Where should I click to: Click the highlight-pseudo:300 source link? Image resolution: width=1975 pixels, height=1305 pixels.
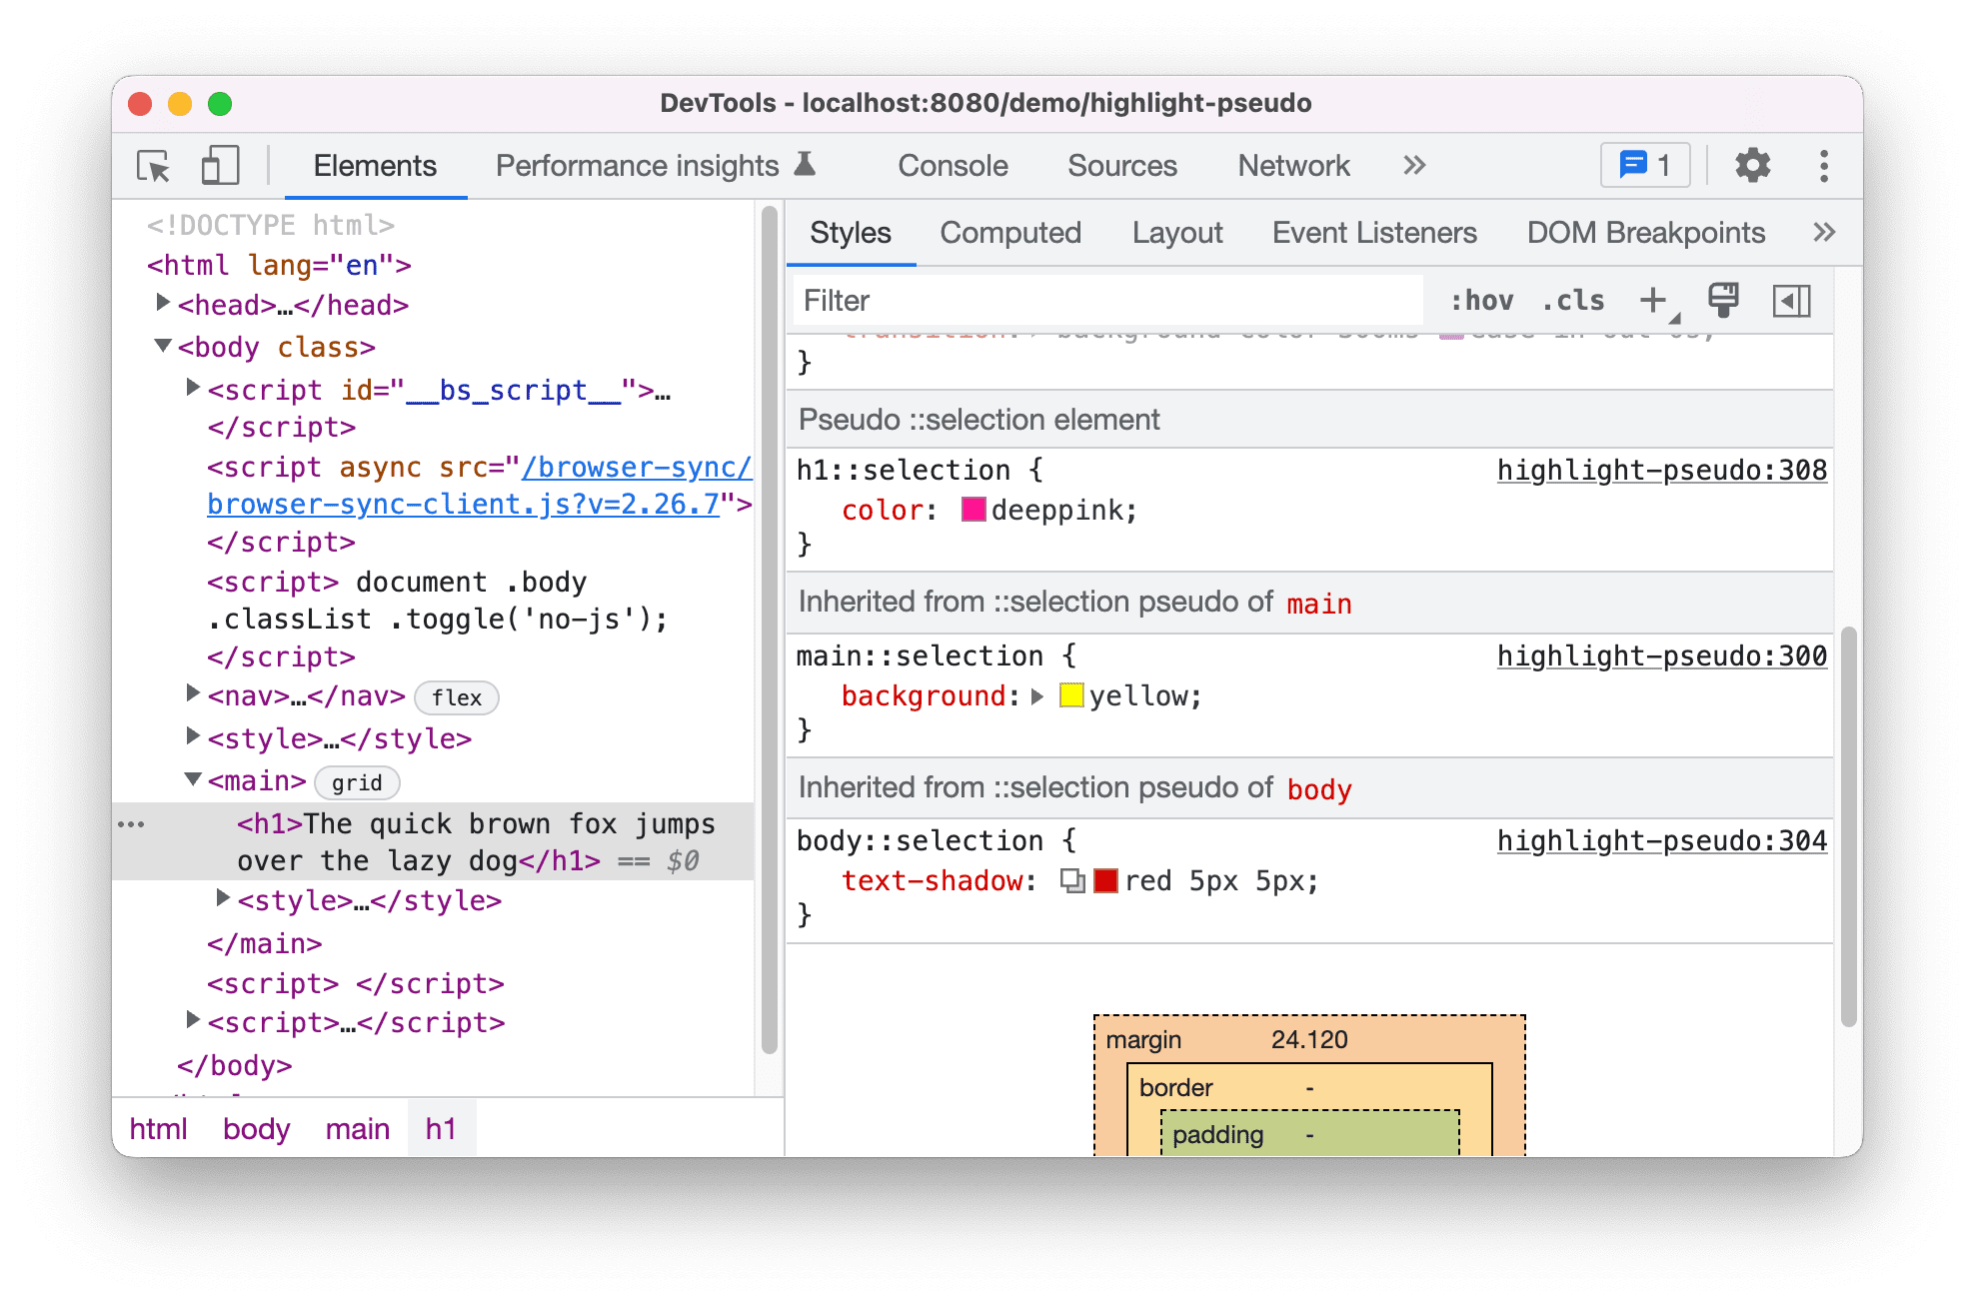1660,656
